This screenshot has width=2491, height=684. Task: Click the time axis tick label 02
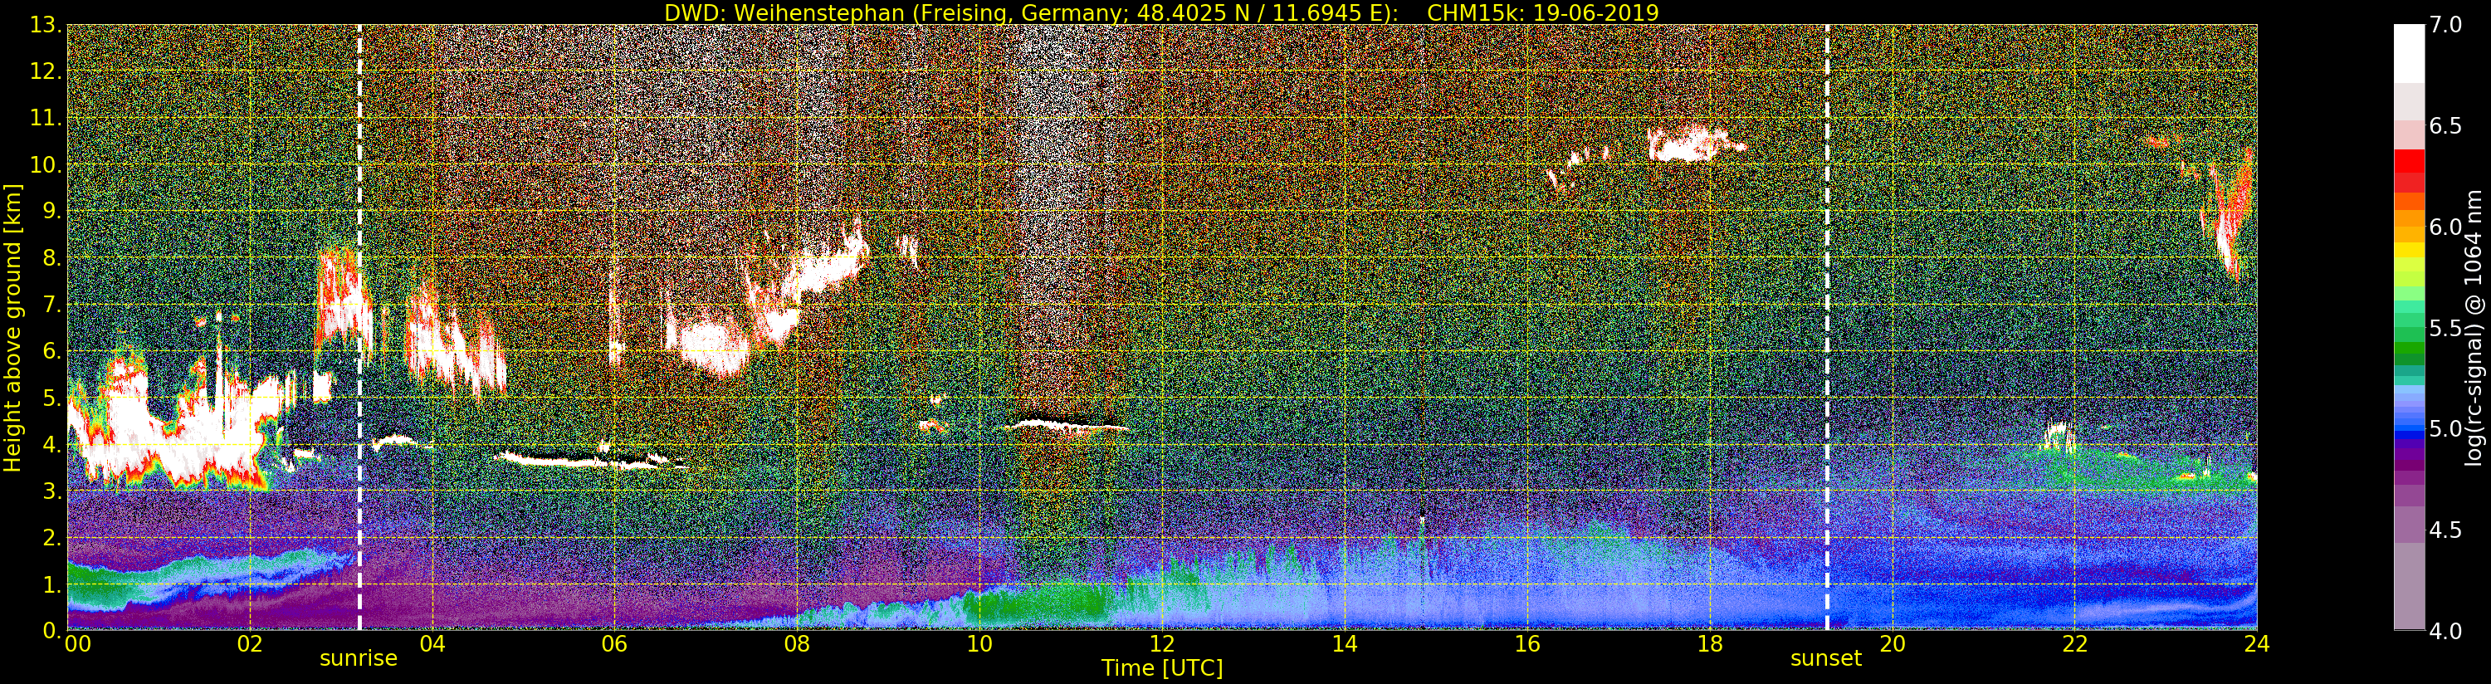coord(250,644)
